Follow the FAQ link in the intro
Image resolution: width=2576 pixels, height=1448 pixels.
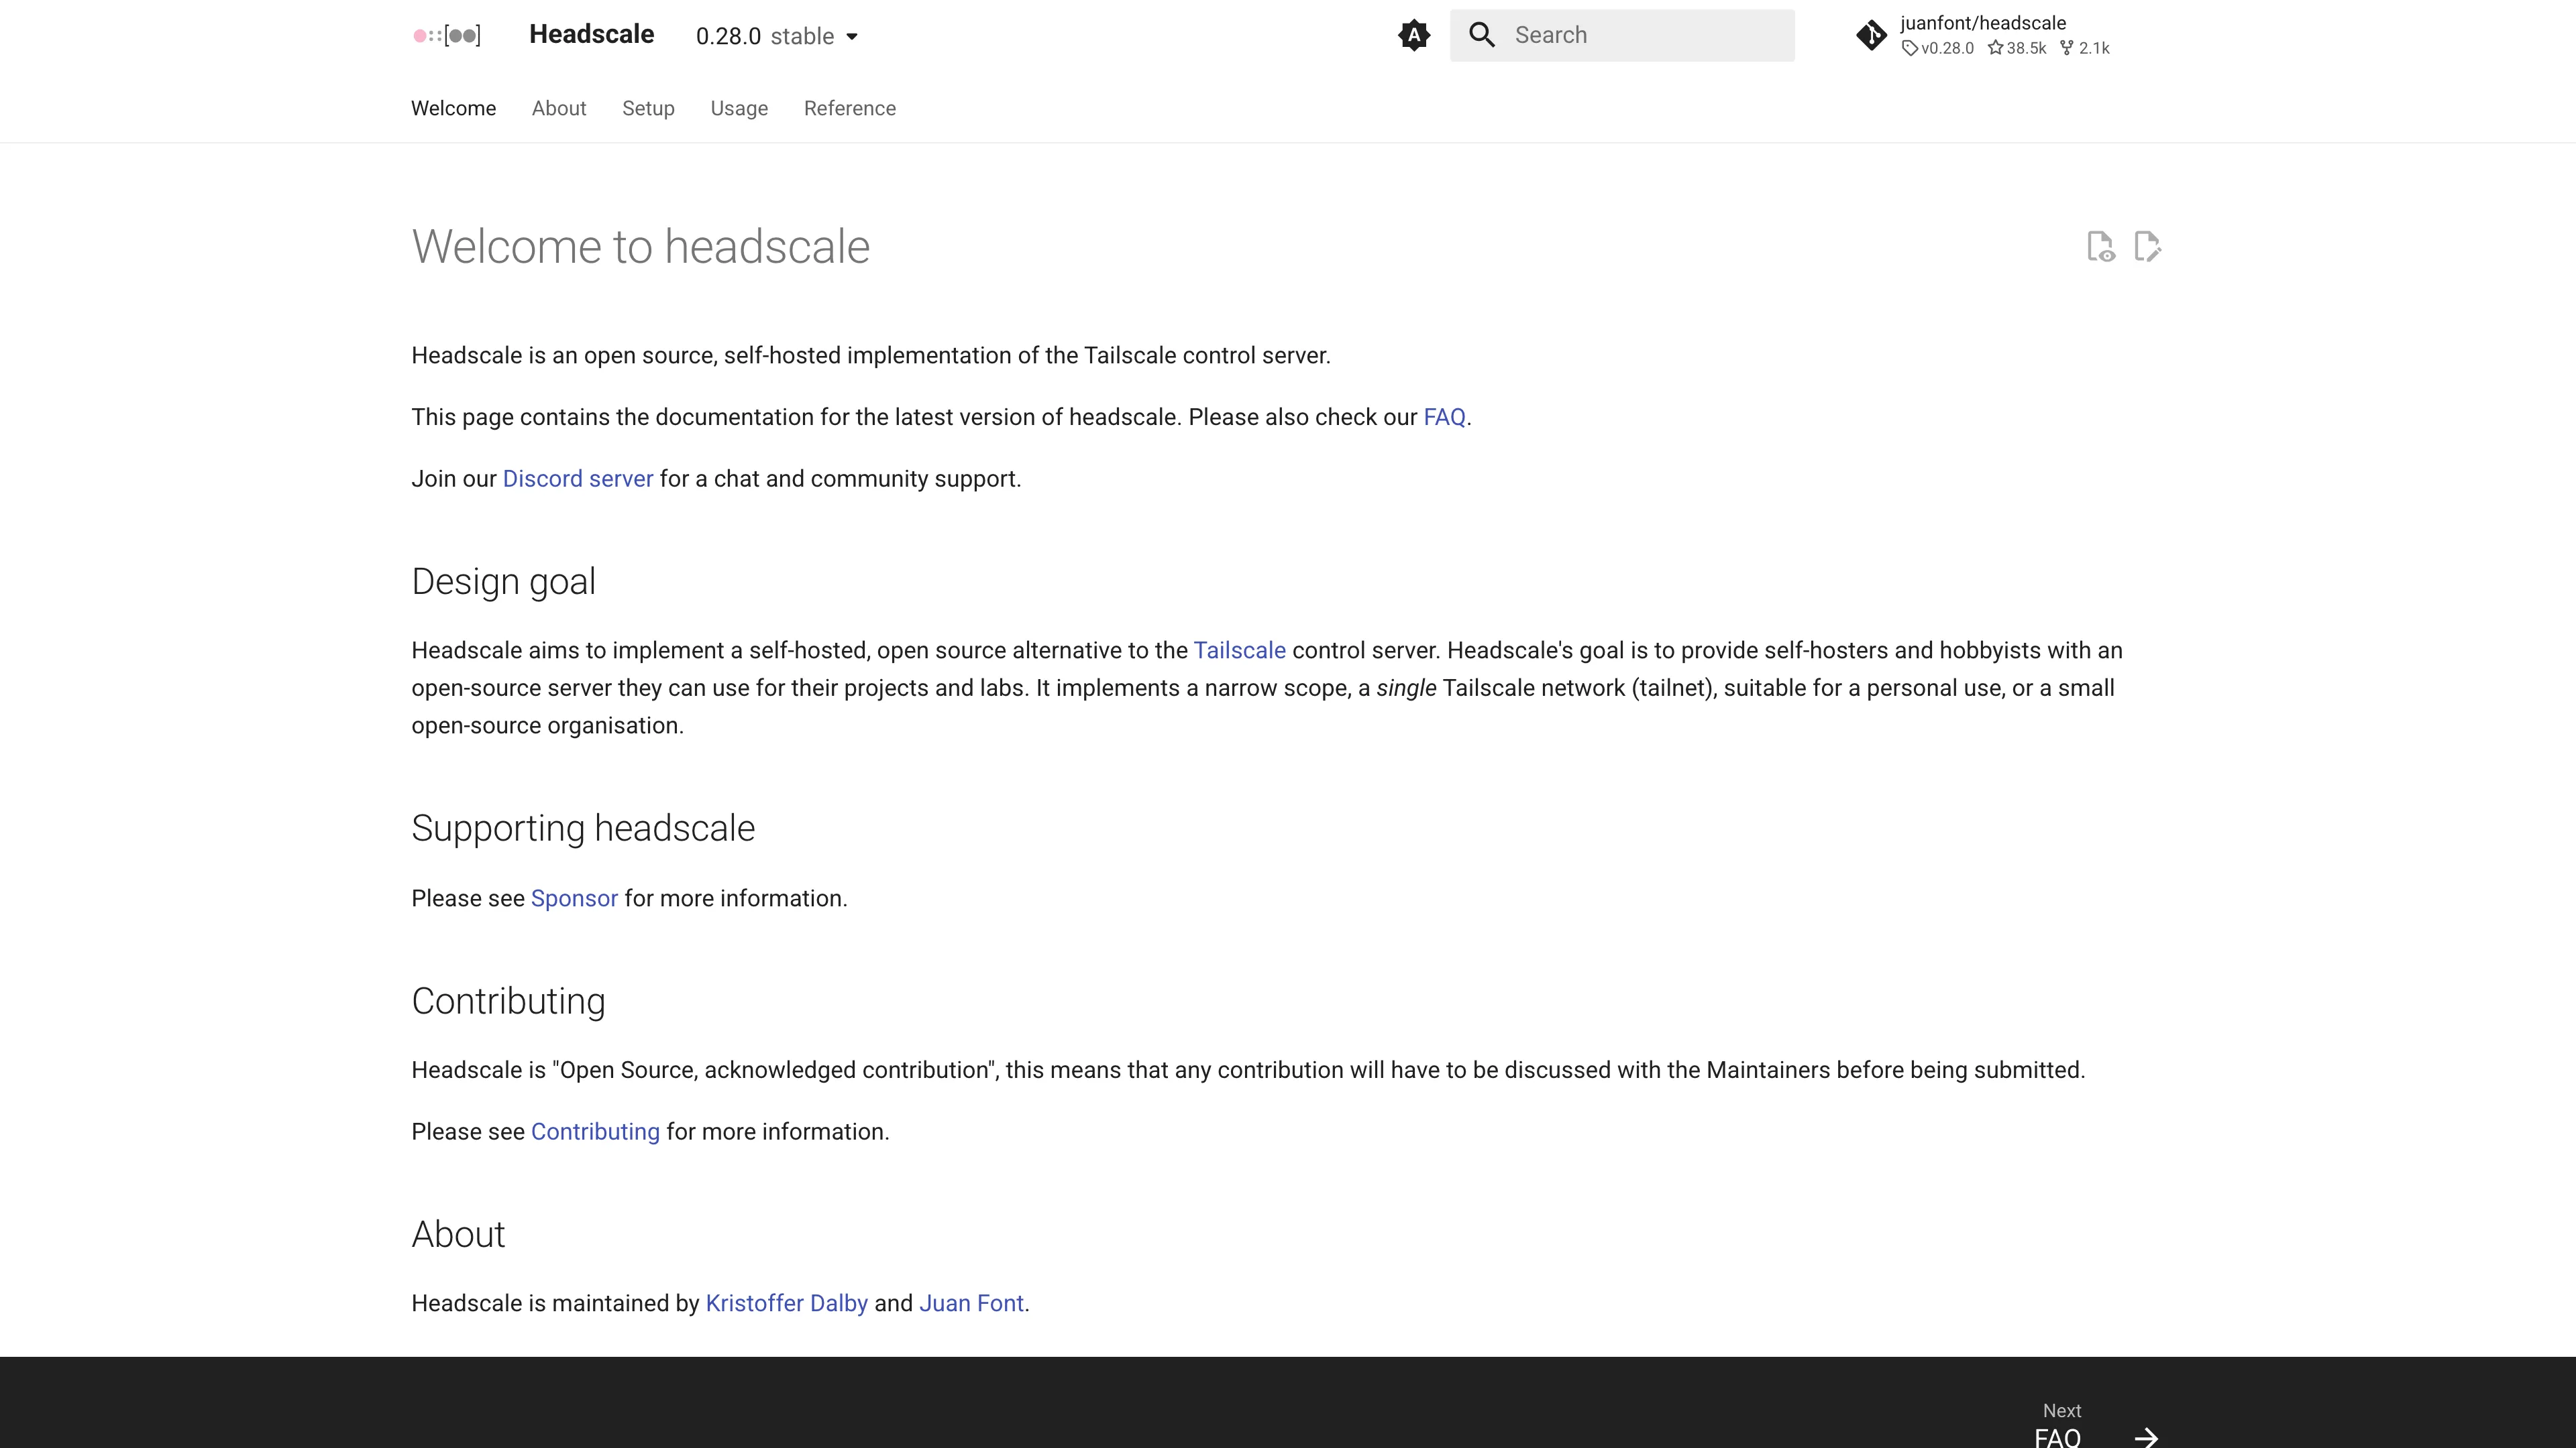click(1444, 417)
